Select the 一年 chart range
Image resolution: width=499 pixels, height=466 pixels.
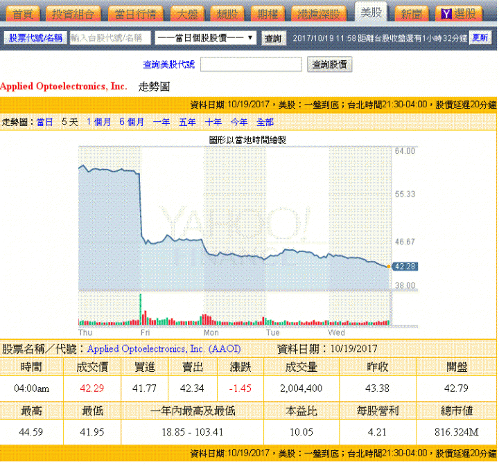click(x=161, y=122)
